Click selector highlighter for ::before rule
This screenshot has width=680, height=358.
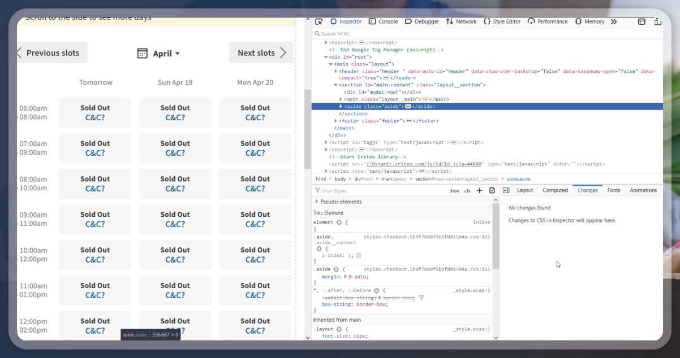point(376,291)
